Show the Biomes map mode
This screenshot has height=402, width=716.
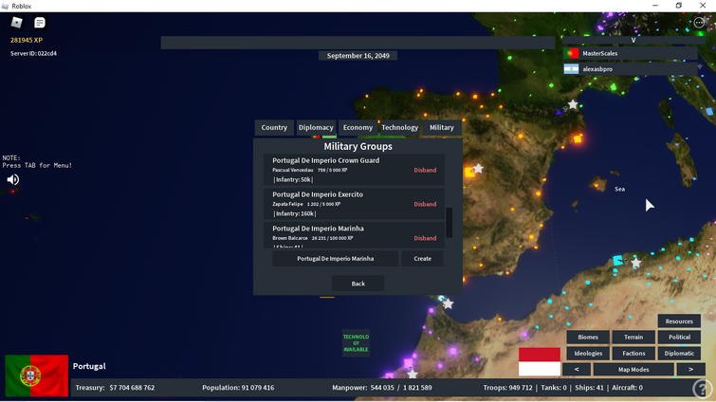tap(588, 338)
